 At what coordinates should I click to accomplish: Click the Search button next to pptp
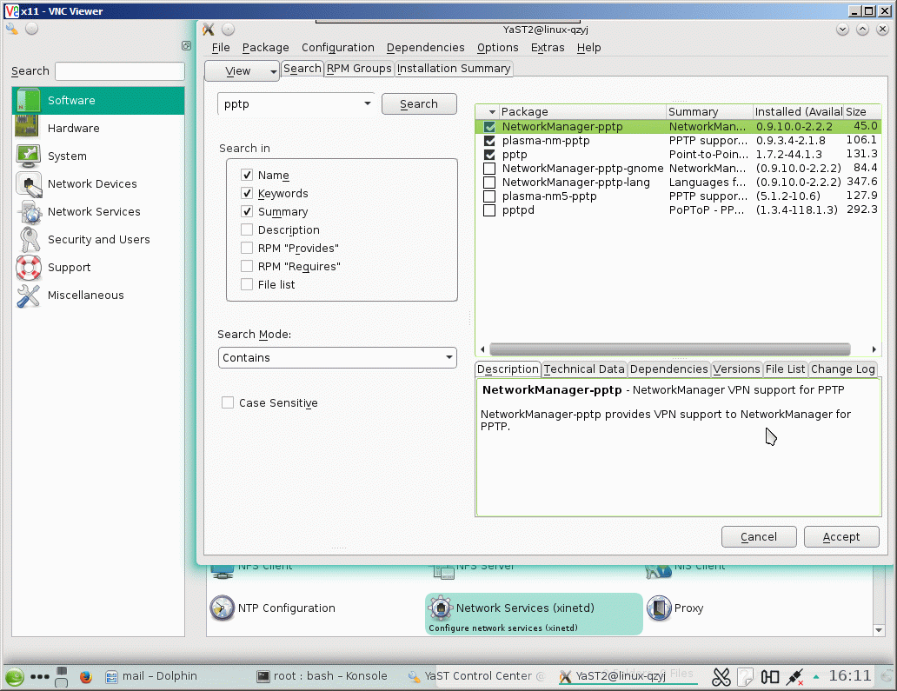tap(419, 104)
